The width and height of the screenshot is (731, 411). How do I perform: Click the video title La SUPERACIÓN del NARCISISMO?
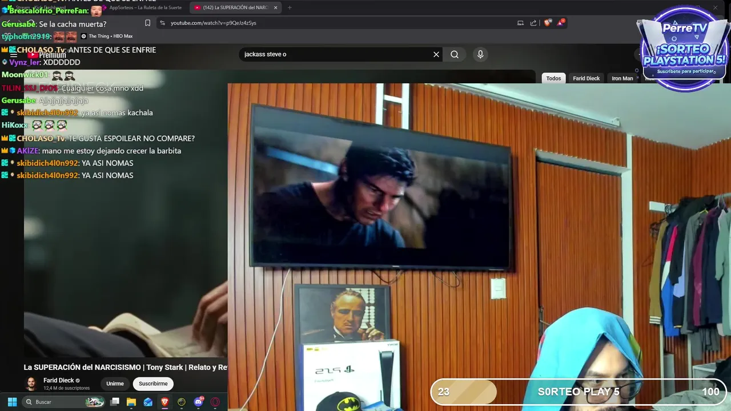coord(126,367)
